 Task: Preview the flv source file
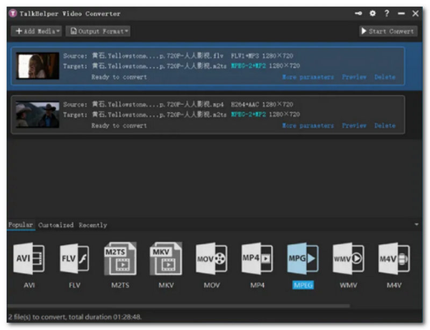[x=354, y=77]
